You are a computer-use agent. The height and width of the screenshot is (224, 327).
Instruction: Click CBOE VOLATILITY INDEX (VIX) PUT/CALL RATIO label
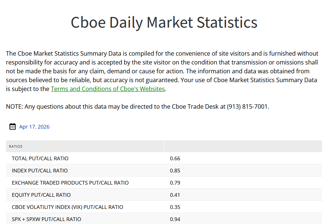[x=68, y=207]
